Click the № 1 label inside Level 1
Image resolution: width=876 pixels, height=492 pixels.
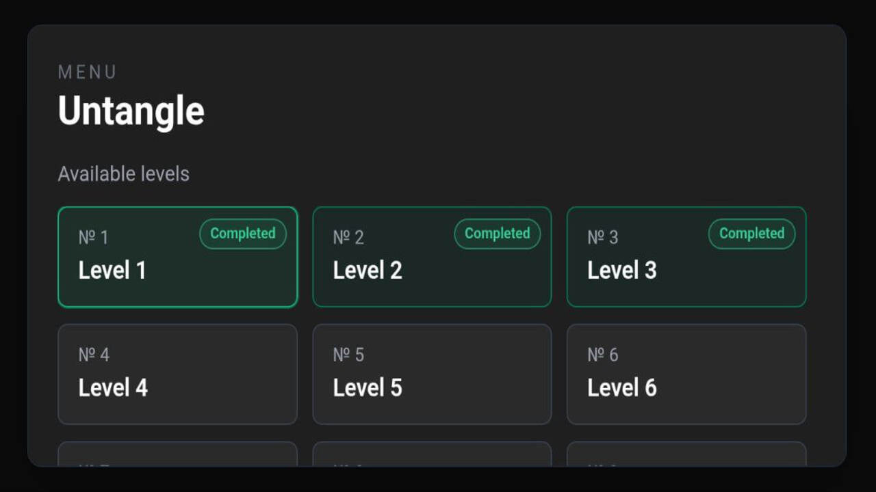(93, 237)
